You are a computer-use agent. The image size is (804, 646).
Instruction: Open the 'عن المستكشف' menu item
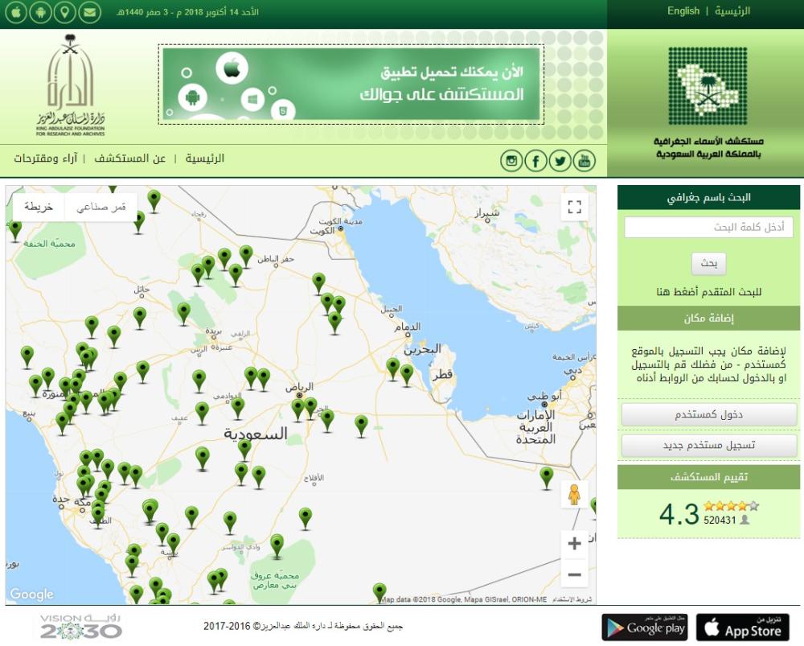tap(130, 158)
